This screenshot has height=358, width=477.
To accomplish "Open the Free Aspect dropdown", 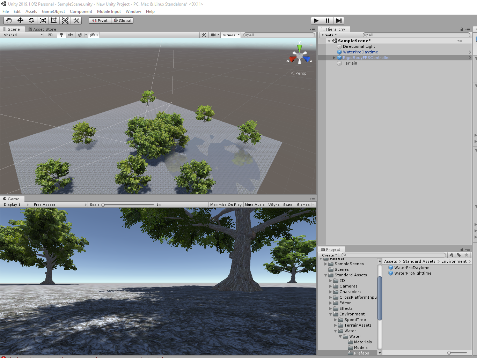I will click(60, 205).
